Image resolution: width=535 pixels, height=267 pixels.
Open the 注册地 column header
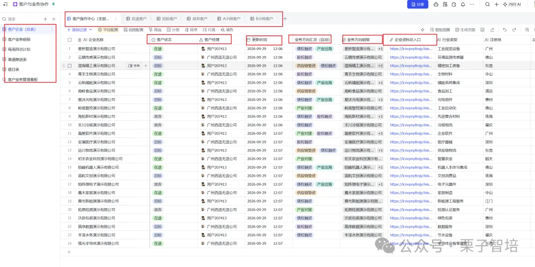[x=506, y=40]
